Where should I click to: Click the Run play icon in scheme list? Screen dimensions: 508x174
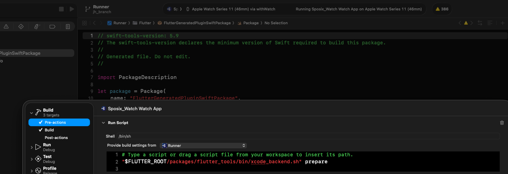[x=38, y=147]
